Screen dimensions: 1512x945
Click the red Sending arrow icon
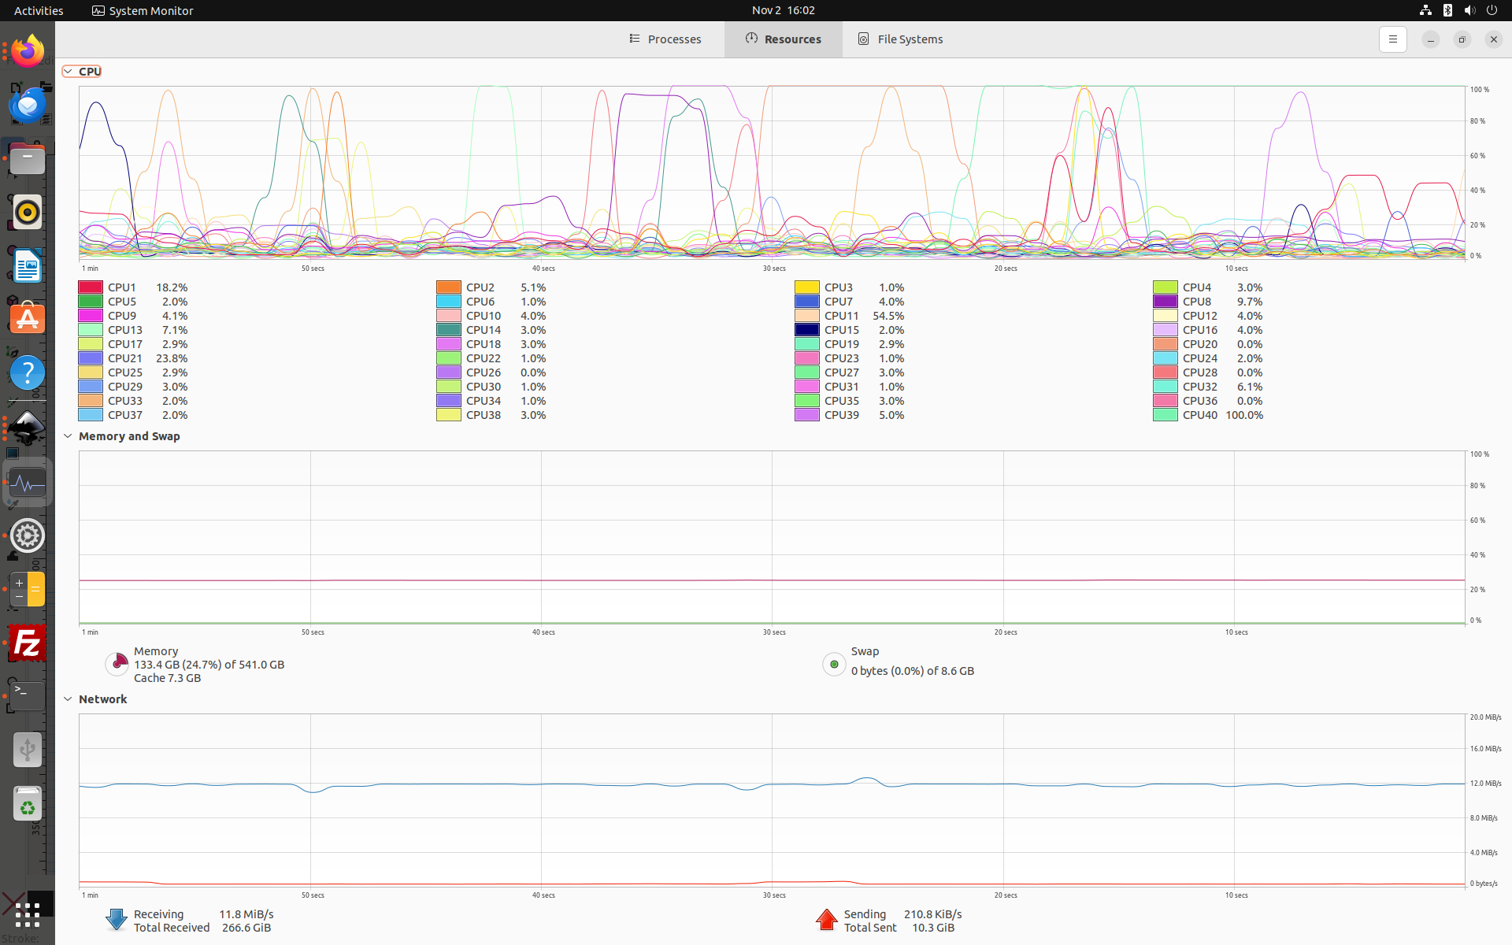click(826, 920)
